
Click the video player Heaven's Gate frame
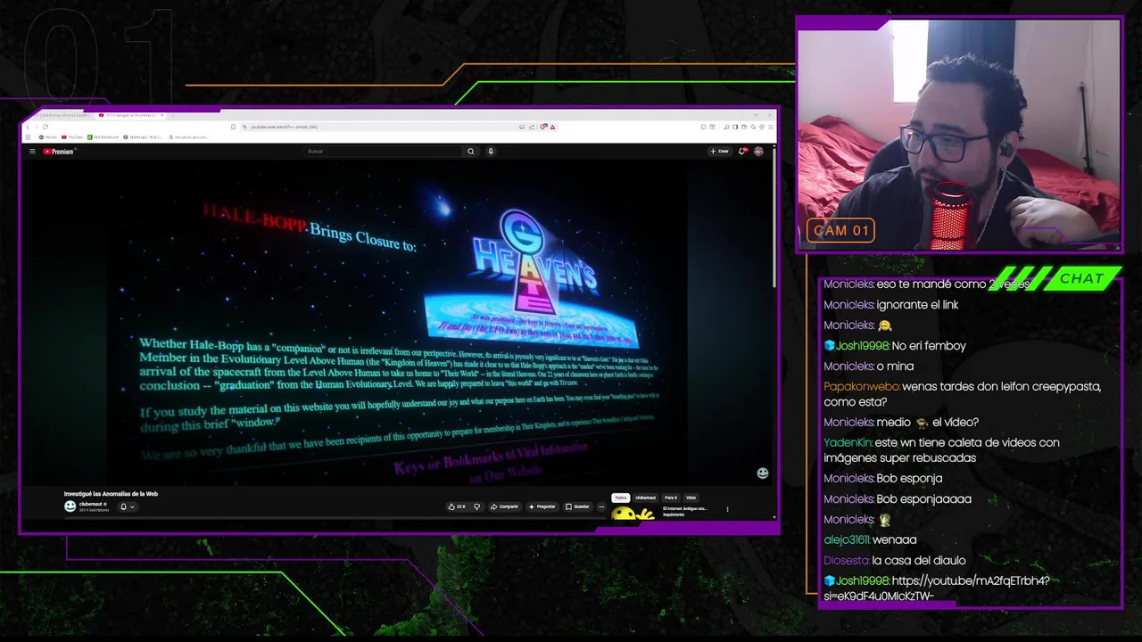[x=397, y=323]
